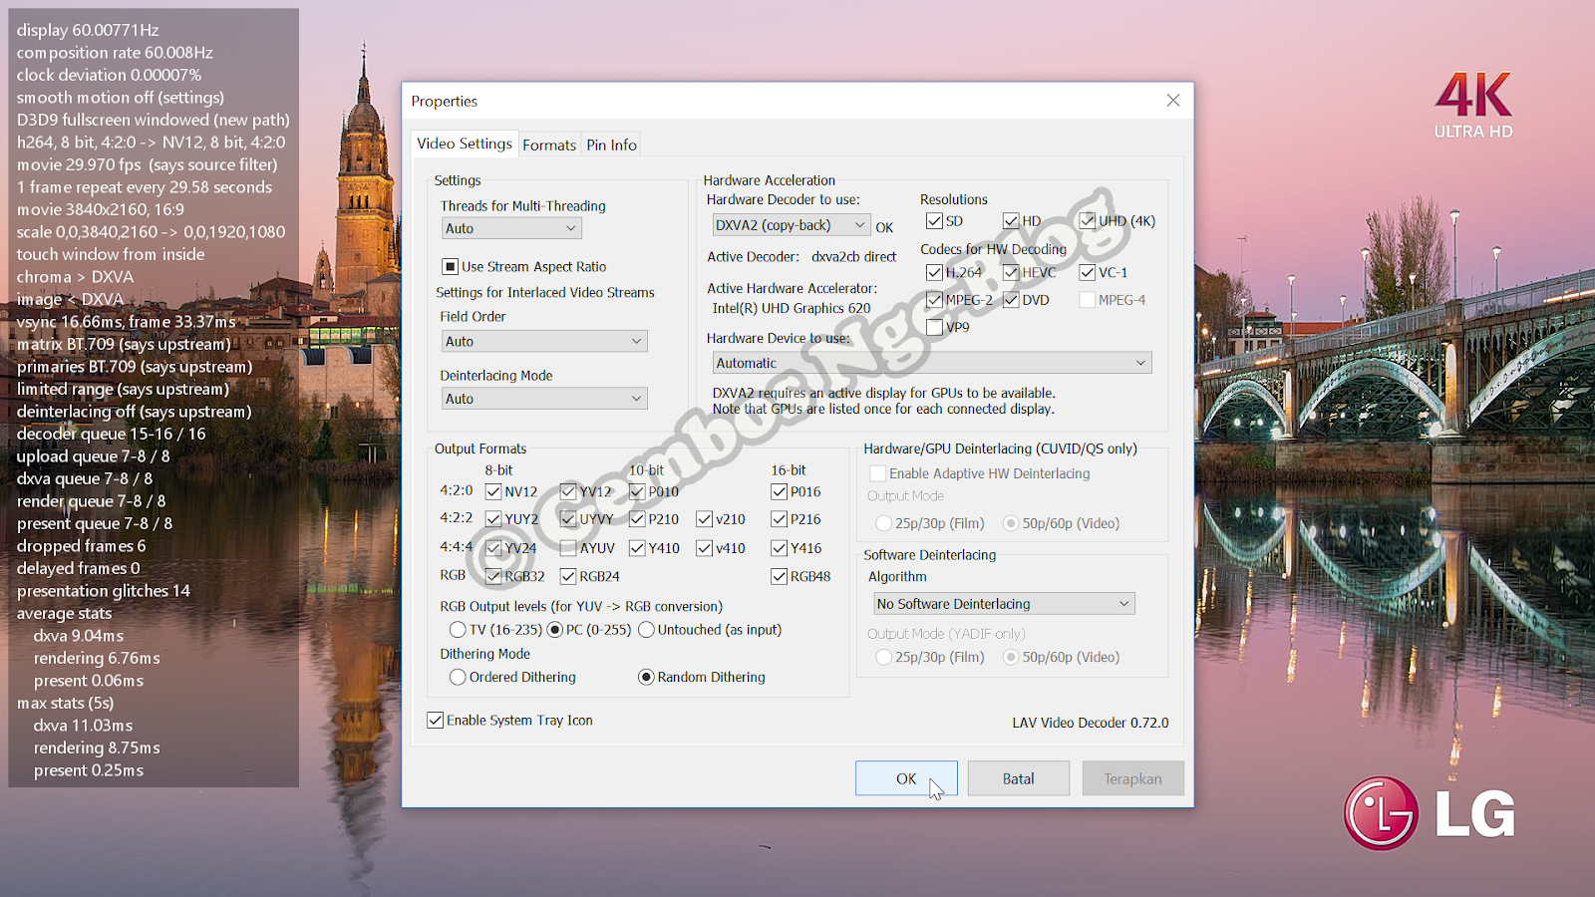Image resolution: width=1595 pixels, height=897 pixels.
Task: Select TV (16-235) RGB output level
Action: (458, 629)
